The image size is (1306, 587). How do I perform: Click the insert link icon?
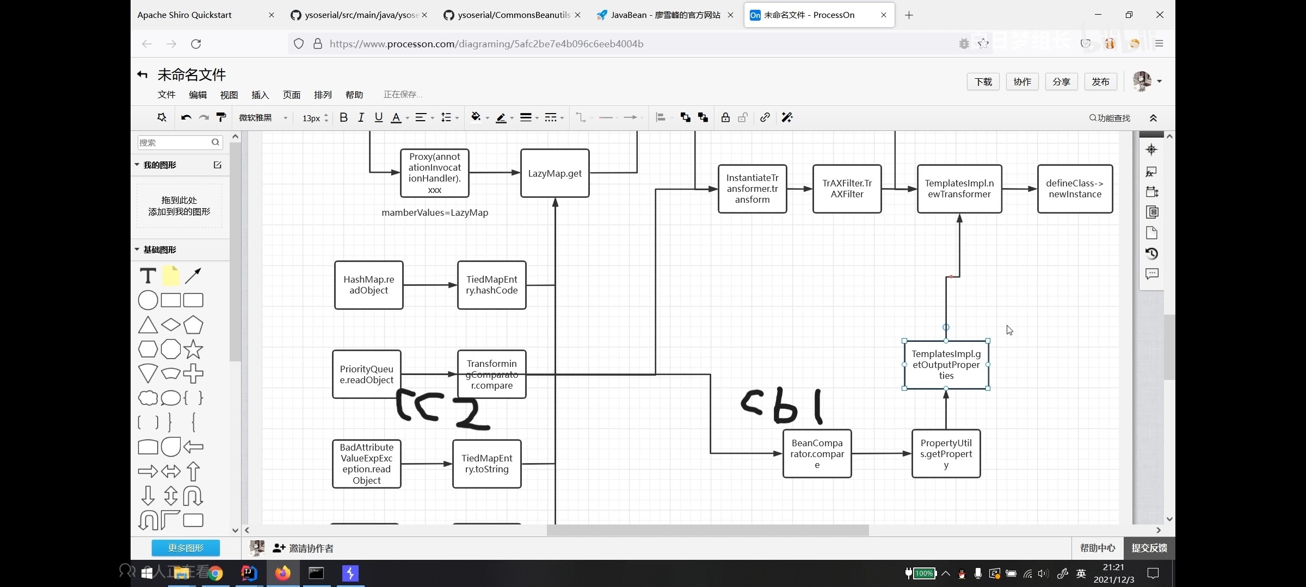click(x=765, y=117)
